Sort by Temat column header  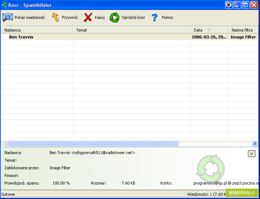point(131,30)
